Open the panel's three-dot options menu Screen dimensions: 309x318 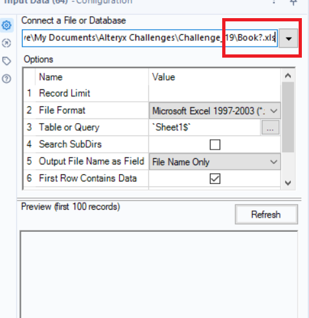pyautogui.click(x=274, y=2)
